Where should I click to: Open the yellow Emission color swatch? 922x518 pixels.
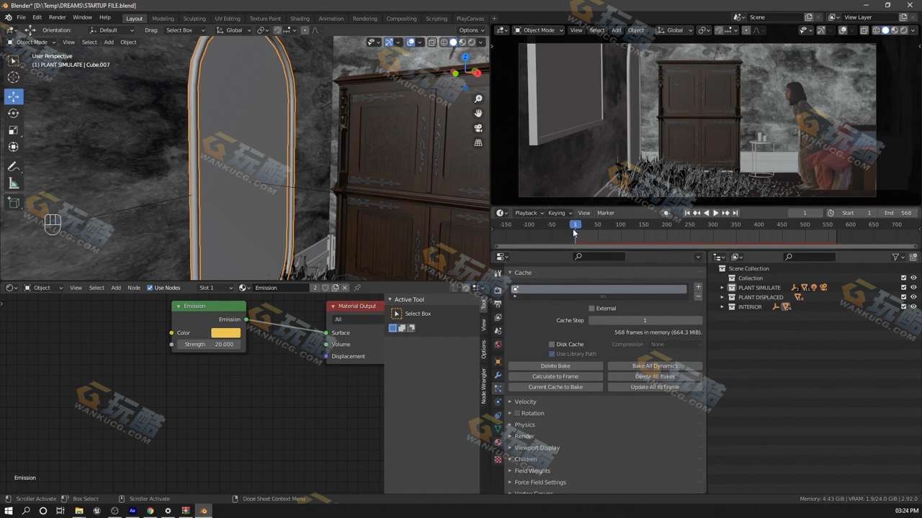coord(225,333)
